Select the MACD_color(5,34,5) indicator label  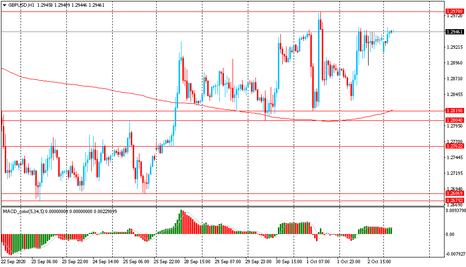click(x=23, y=212)
